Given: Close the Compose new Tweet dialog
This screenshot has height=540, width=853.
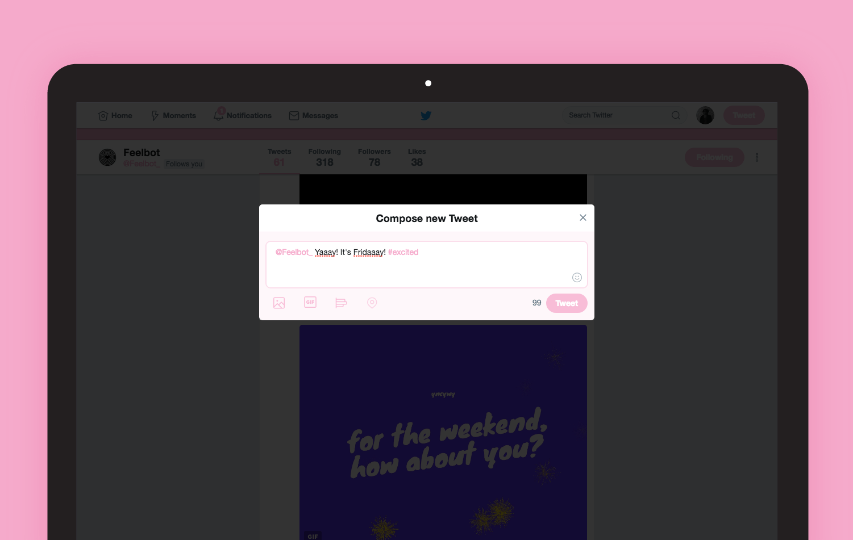Looking at the screenshot, I should pos(582,218).
